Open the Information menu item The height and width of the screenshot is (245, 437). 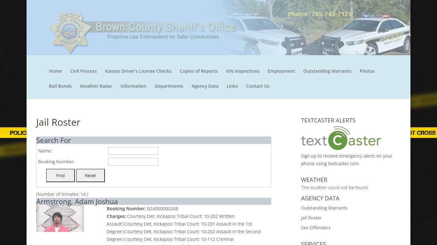[x=133, y=86]
